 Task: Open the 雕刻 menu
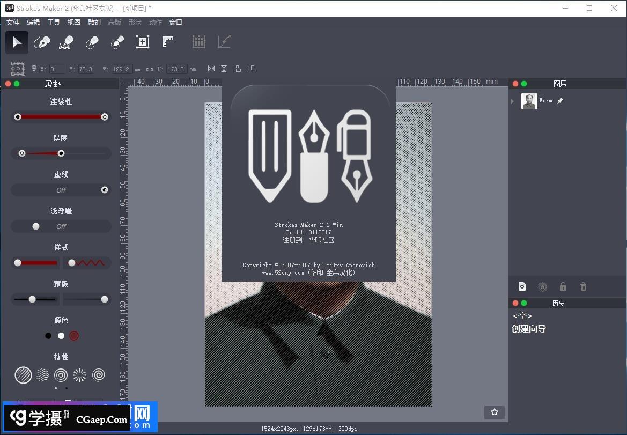(94, 23)
